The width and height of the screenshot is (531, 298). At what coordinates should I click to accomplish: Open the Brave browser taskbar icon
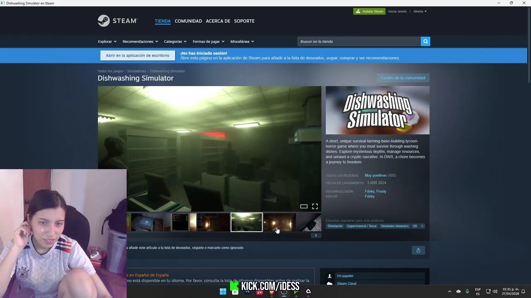point(272,291)
